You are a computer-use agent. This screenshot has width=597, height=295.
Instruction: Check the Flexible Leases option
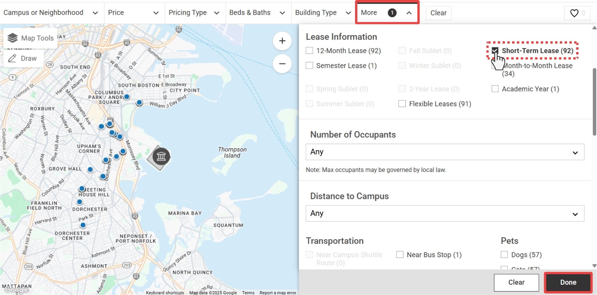pyautogui.click(x=402, y=104)
